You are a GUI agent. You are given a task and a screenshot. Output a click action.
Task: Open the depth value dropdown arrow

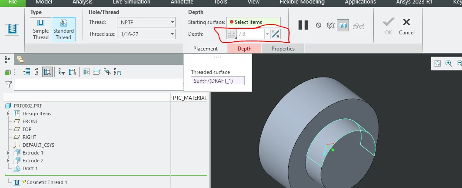coord(267,34)
